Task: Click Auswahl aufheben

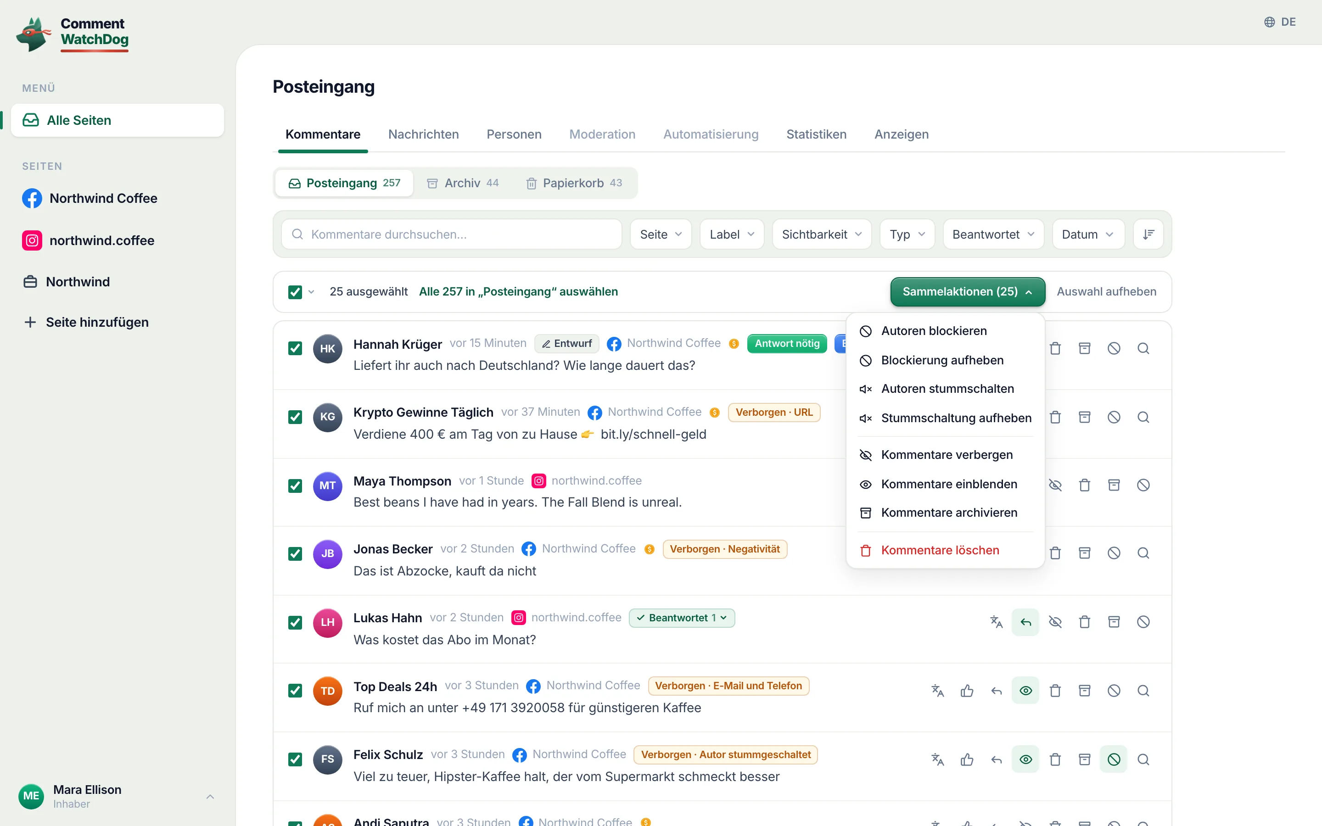Action: click(1106, 292)
